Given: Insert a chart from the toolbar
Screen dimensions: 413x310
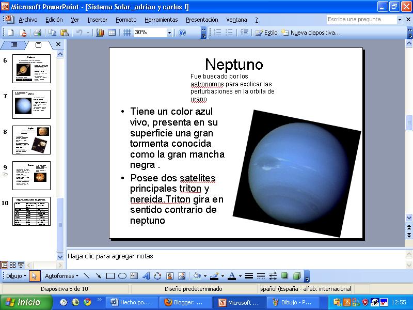Looking at the screenshot, I should (100, 33).
